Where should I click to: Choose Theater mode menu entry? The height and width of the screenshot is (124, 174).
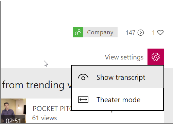(118, 99)
